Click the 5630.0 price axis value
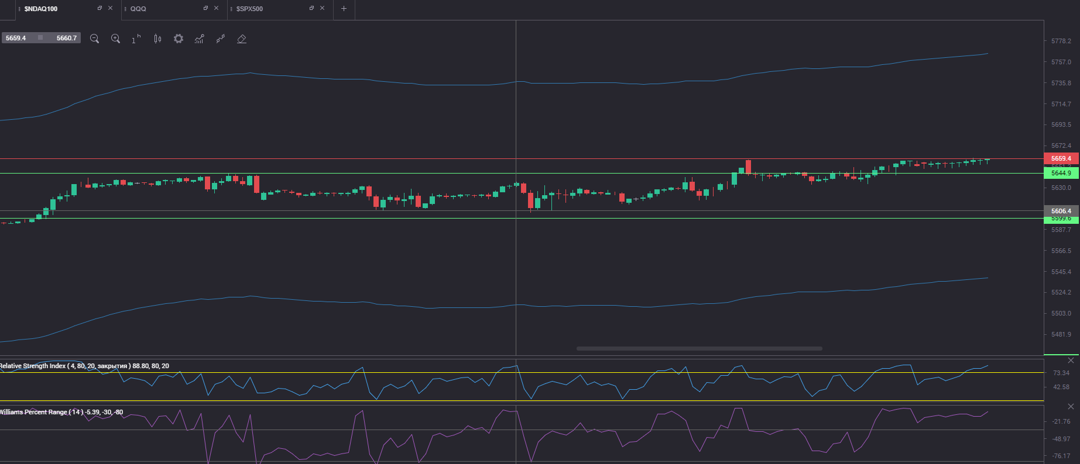Screen dimensions: 1080x464 click(x=1061, y=188)
